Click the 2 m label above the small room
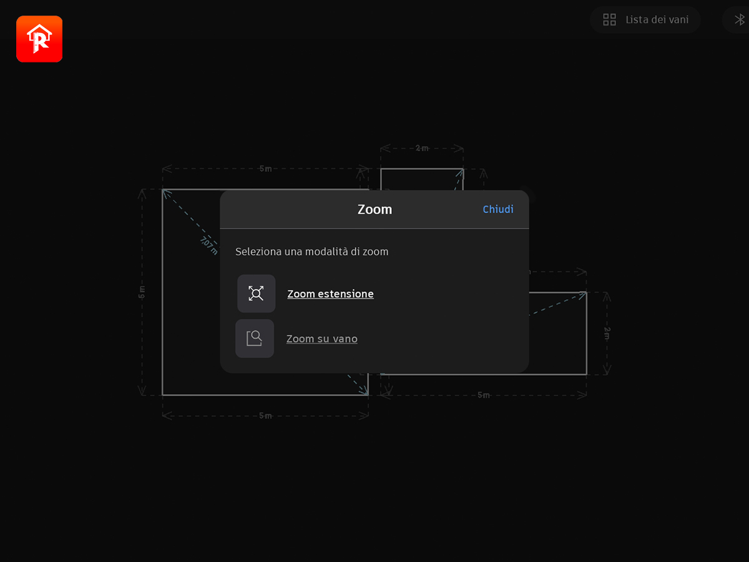 [422, 149]
